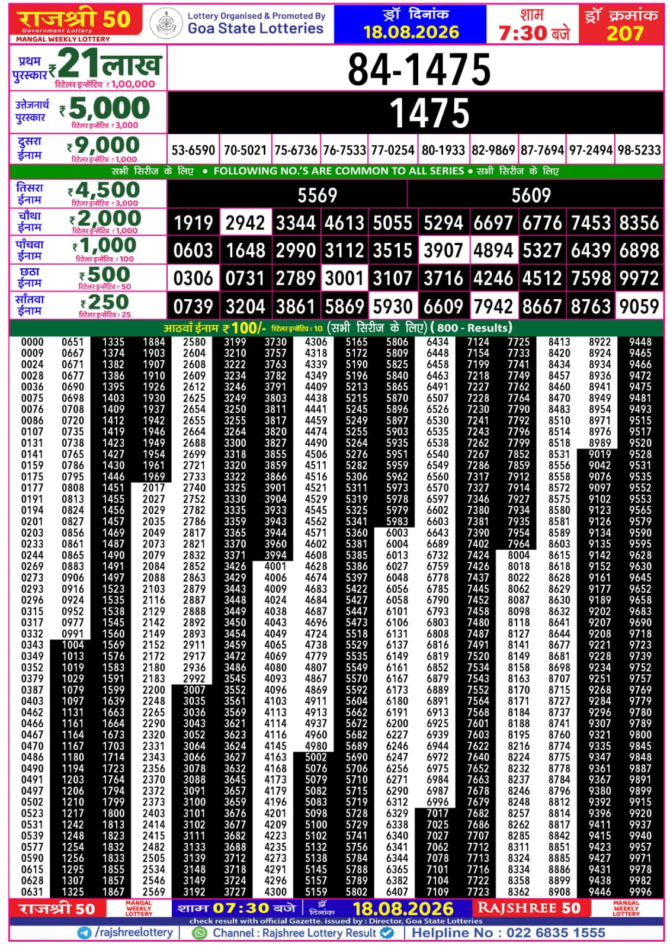The width and height of the screenshot is (670, 947).
Task: Click second prize number 82-9869
Action: coord(493,150)
